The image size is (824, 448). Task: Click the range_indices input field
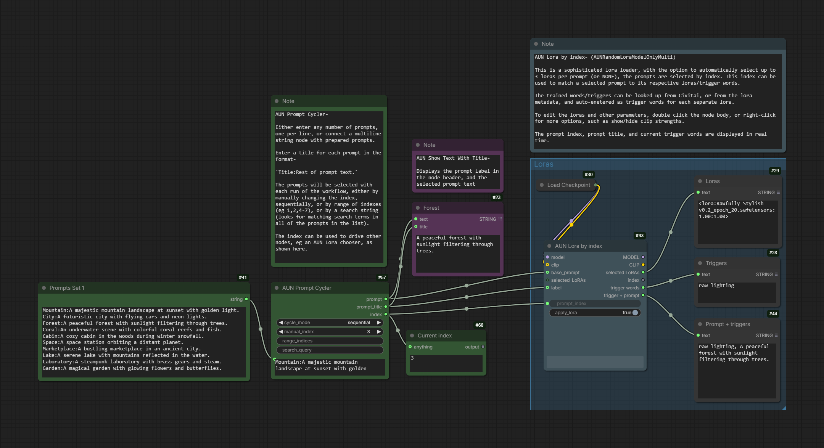pyautogui.click(x=330, y=341)
